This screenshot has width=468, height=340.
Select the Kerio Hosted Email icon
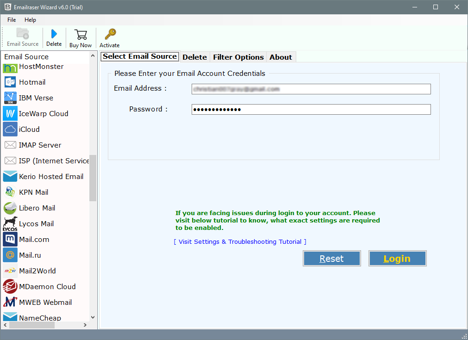click(10, 176)
